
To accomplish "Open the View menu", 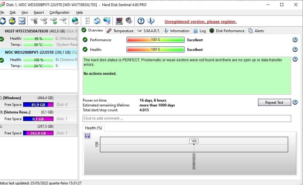I will coord(25,12).
